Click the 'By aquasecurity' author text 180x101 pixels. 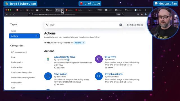coord(60,60)
